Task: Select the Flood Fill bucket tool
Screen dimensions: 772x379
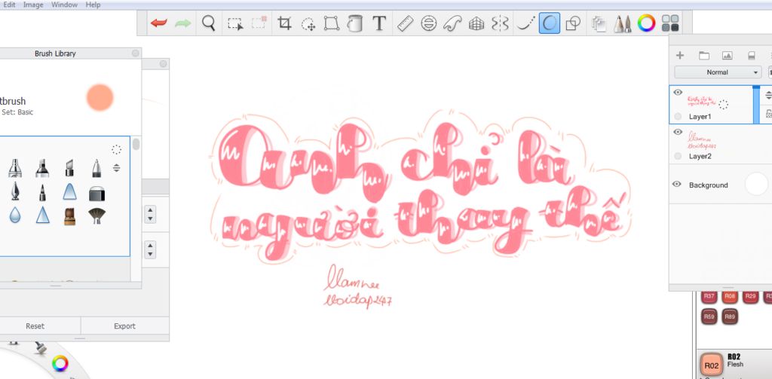Action: (x=354, y=23)
